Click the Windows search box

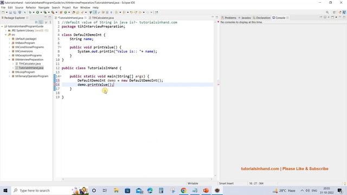50,190
